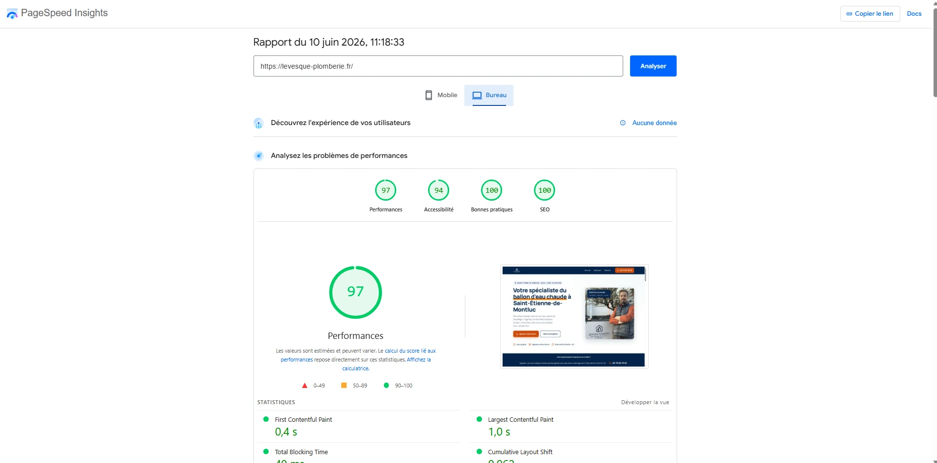Click the green dot beside First Contentful Paint

point(266,419)
